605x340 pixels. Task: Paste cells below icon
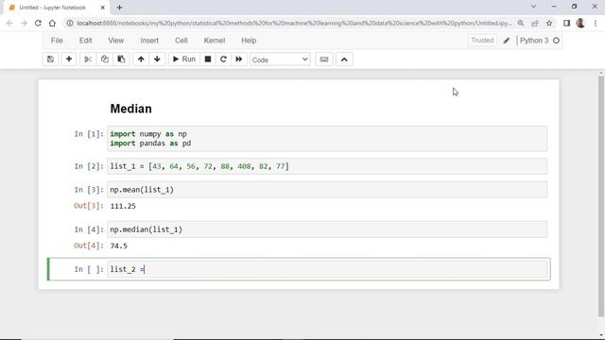[x=121, y=59]
